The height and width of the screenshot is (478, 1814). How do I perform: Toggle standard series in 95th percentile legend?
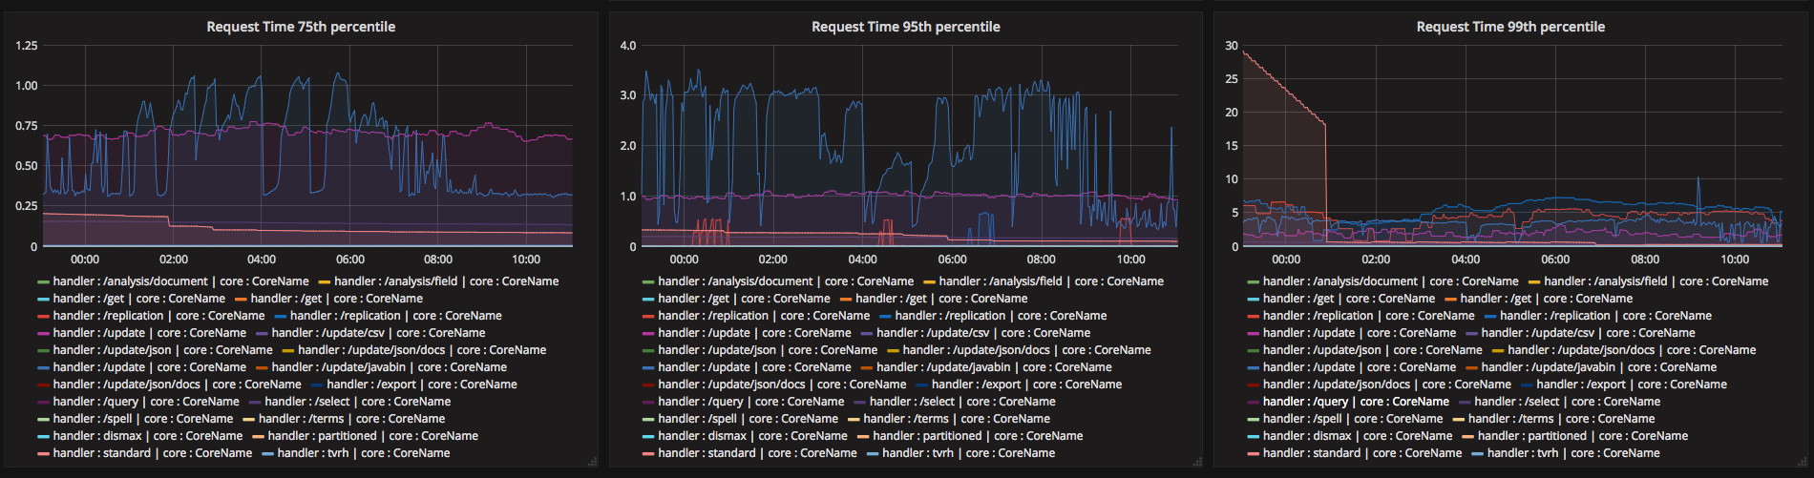pos(758,453)
